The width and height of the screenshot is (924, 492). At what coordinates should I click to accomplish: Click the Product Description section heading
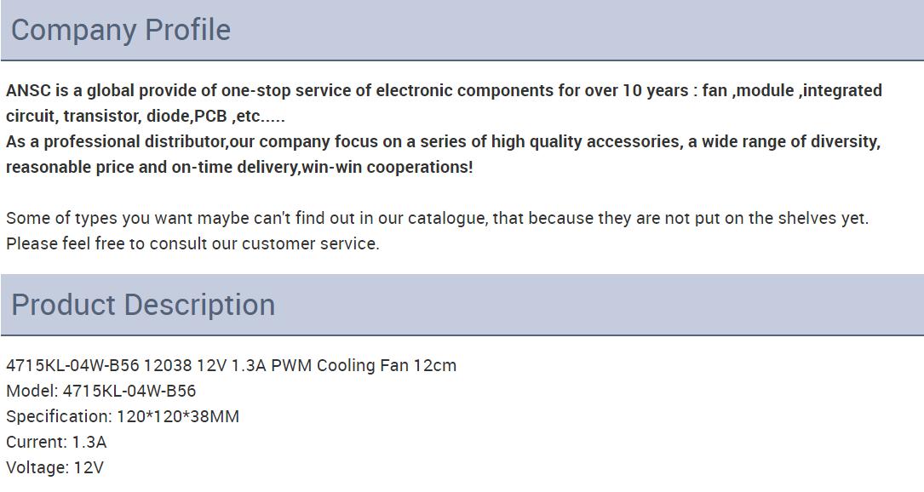coord(143,305)
